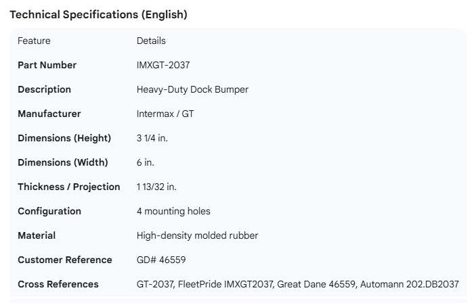
Task: Click the Heavy-Duty Dock Bumper text
Action: [192, 89]
